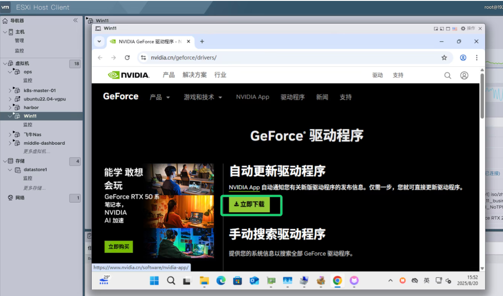This screenshot has width=503, height=296.
Task: Switch the 英 input method indicator
Action: pyautogui.click(x=426, y=280)
